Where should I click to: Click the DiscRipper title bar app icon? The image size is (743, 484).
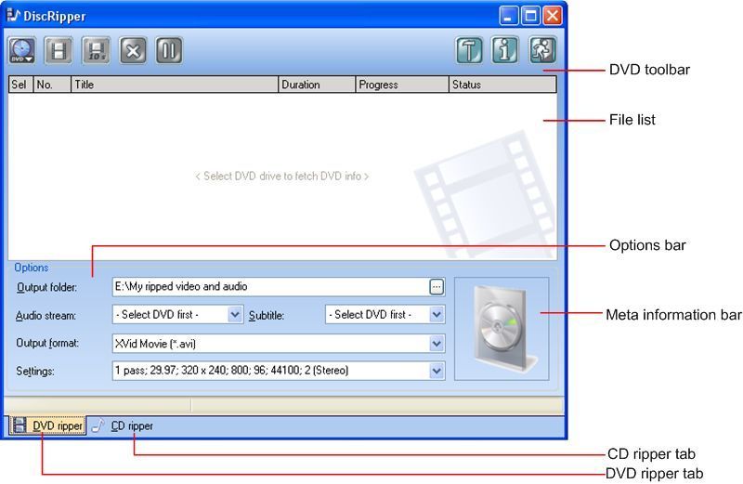click(13, 15)
